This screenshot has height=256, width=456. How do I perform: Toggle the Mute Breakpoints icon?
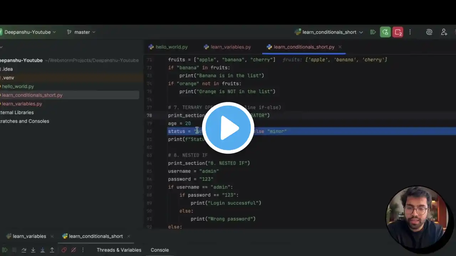(74, 250)
